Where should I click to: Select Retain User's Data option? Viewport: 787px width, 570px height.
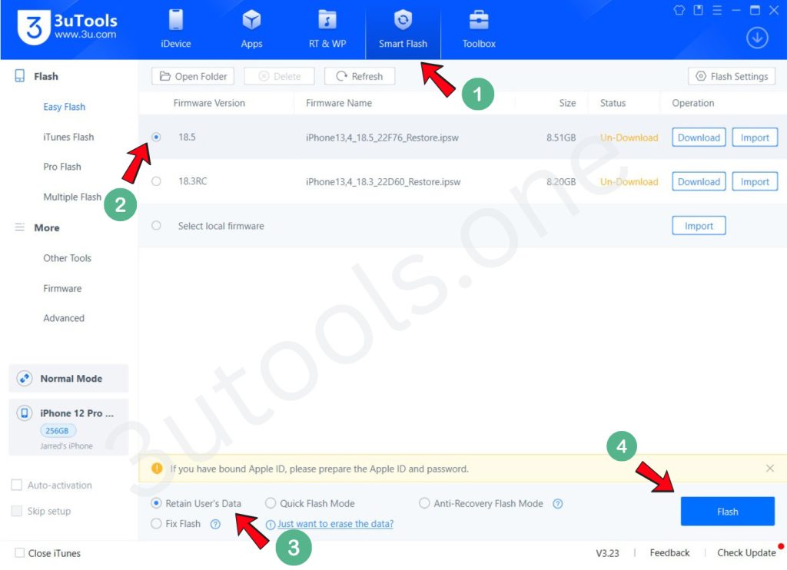(156, 502)
